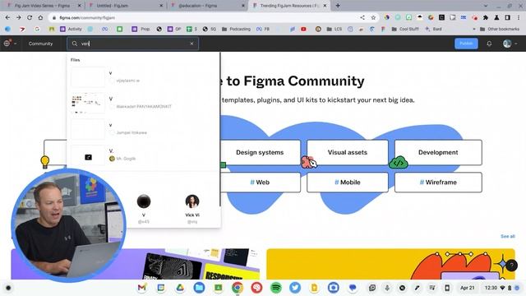Open the Activity bookmark
The width and height of the screenshot is (526, 296).
71,30
